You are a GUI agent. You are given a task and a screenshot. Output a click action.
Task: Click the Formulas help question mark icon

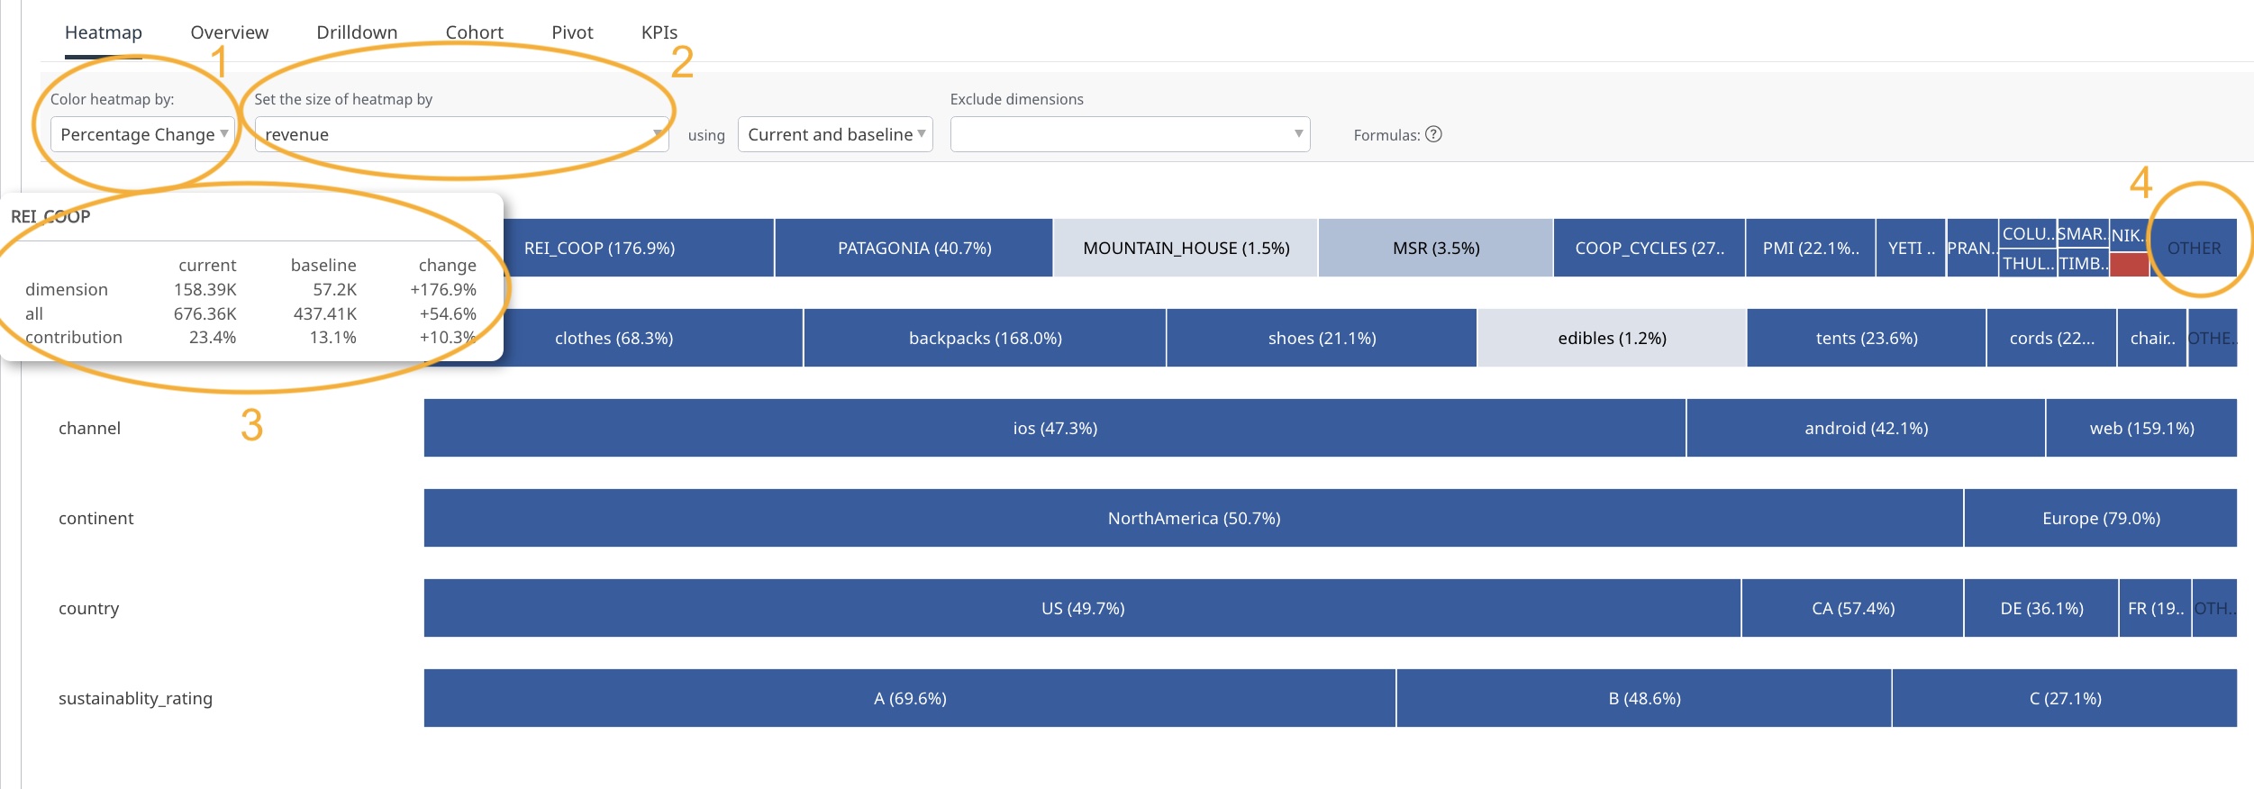tap(1433, 134)
